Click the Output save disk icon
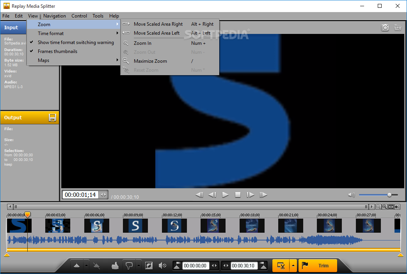Viewport: 407px width, 274px height. click(52, 117)
